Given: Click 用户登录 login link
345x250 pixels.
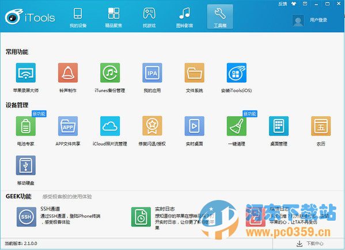Looking at the screenshot, I should click(319, 20).
